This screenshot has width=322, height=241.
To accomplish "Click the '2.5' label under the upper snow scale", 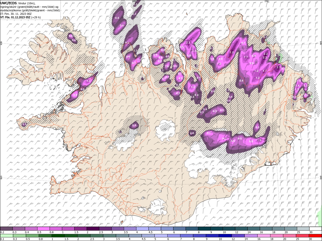I will click(x=101, y=232).
